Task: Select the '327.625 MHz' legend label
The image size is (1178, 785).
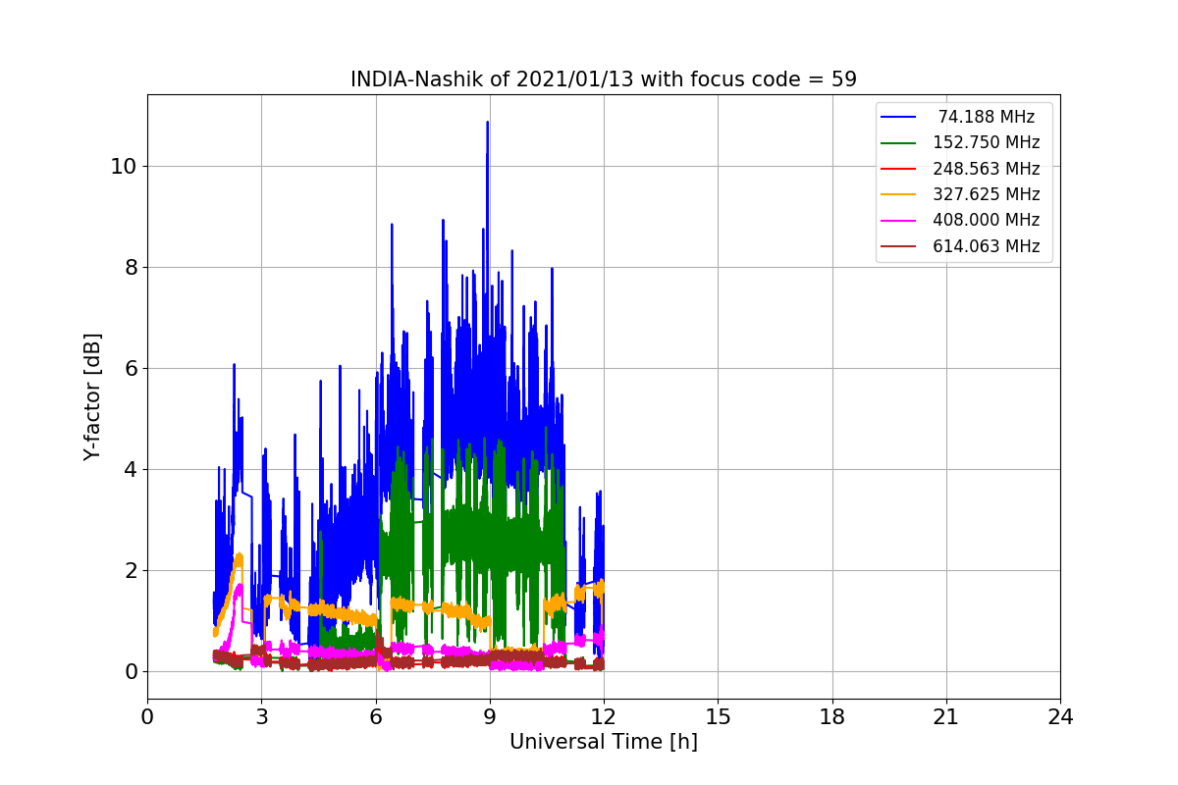Action: pos(987,194)
